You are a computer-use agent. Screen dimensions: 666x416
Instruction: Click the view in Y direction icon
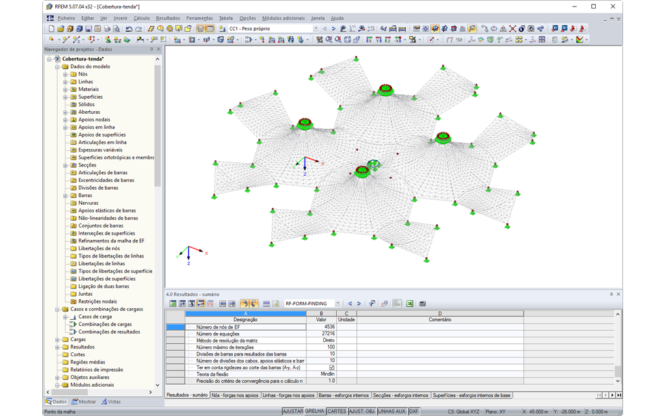click(x=378, y=40)
